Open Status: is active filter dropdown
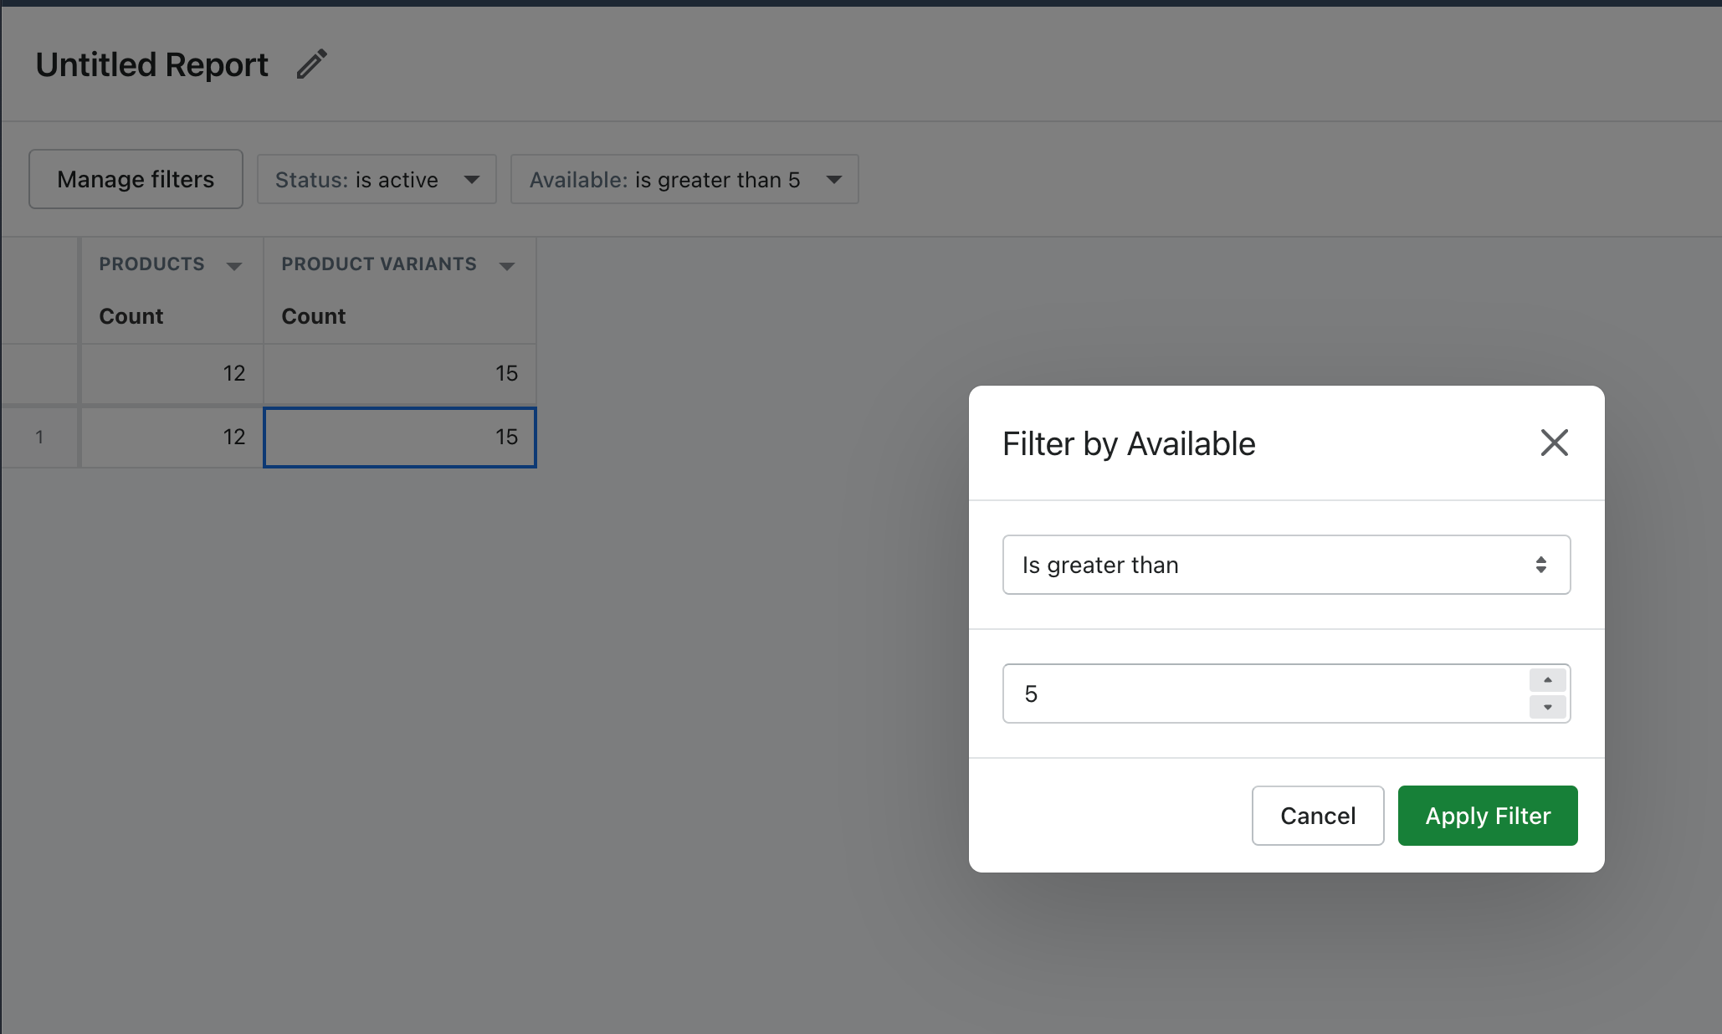 (377, 179)
